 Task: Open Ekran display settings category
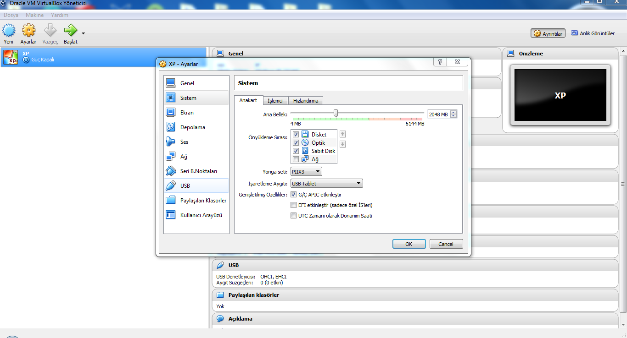click(x=196, y=113)
